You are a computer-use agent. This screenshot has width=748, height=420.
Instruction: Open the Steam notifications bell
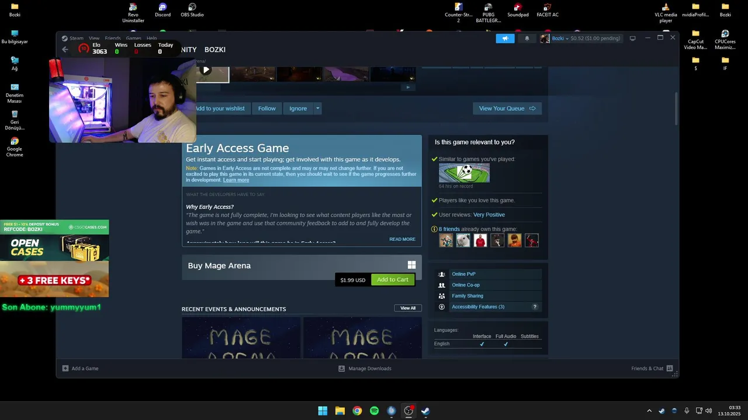click(527, 38)
